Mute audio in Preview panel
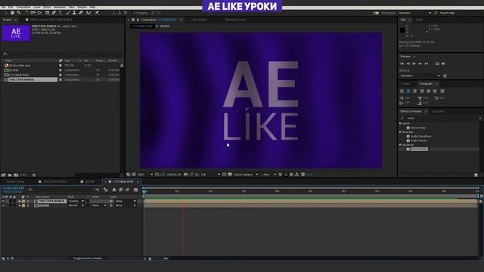 (444, 63)
